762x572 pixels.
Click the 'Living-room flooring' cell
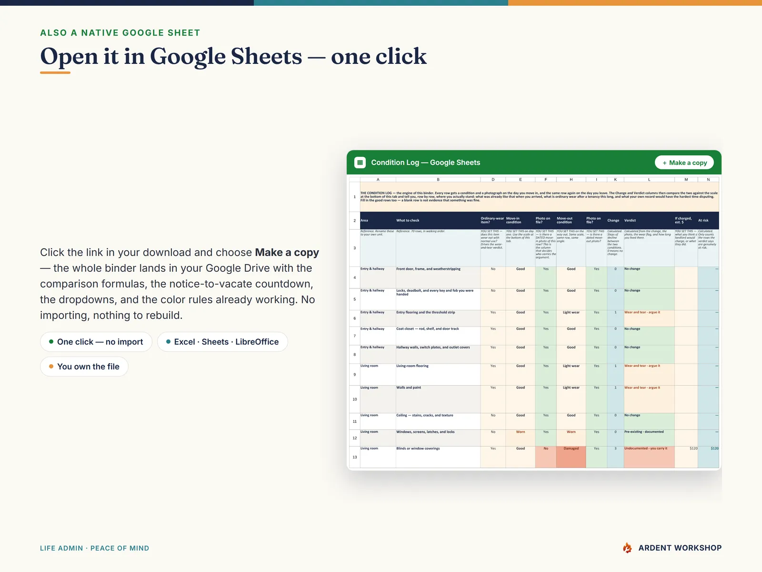[438, 374]
